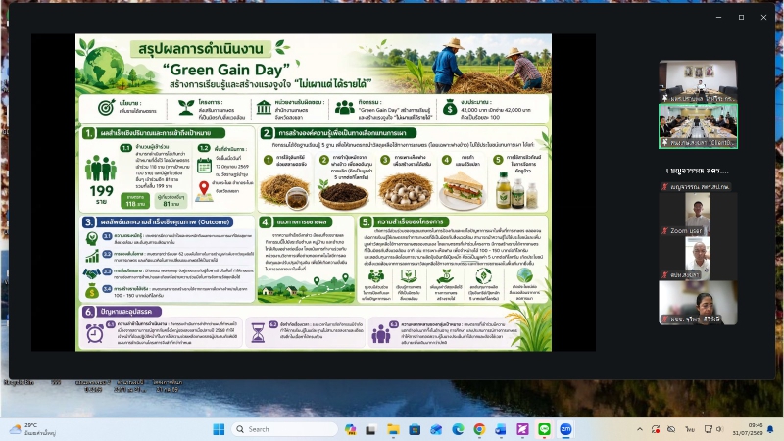Launch Google Chrome from the taskbar
This screenshot has height=441, width=784.
click(479, 429)
